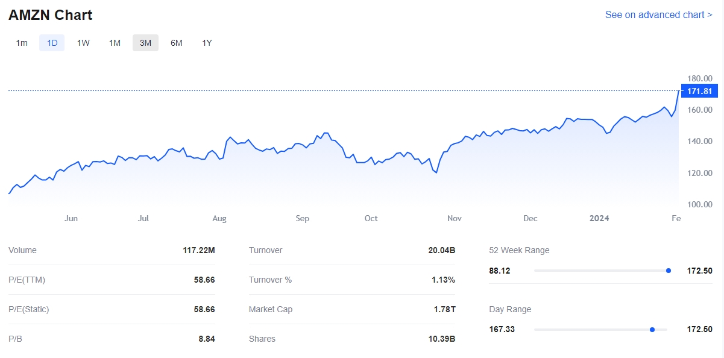Select the 1m timeframe tab
Screen dimensions: 724x358
22,43
